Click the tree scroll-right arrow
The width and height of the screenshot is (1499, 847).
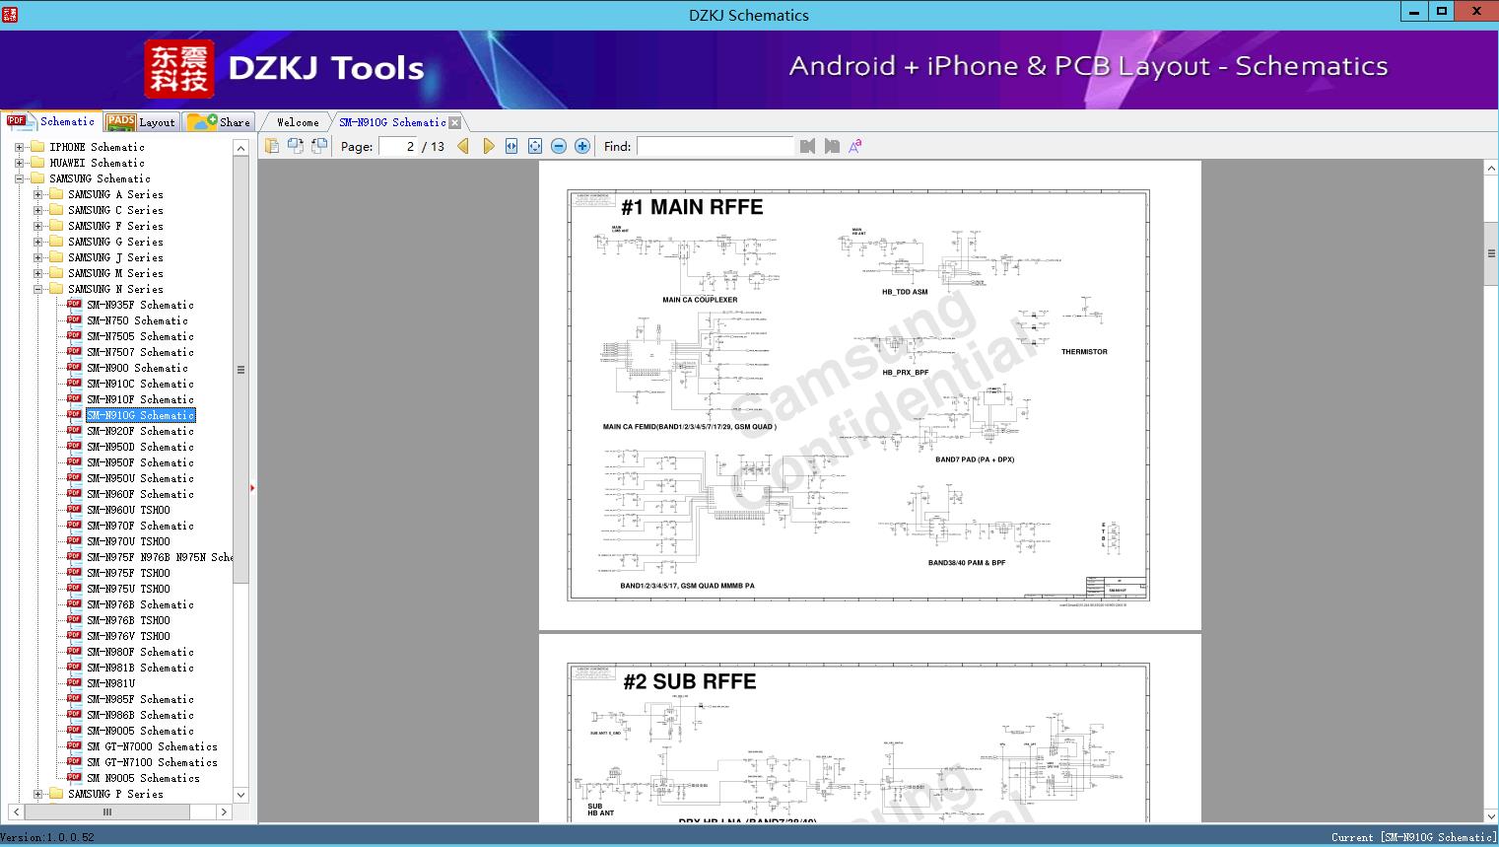click(224, 812)
